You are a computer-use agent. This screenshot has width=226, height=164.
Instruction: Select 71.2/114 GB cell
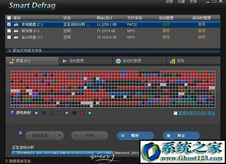tap(106, 31)
